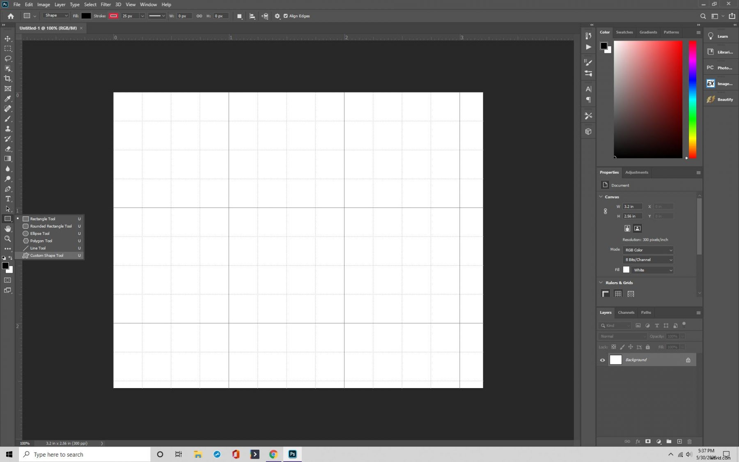
Task: Activate the Crop tool
Action: coord(8,78)
